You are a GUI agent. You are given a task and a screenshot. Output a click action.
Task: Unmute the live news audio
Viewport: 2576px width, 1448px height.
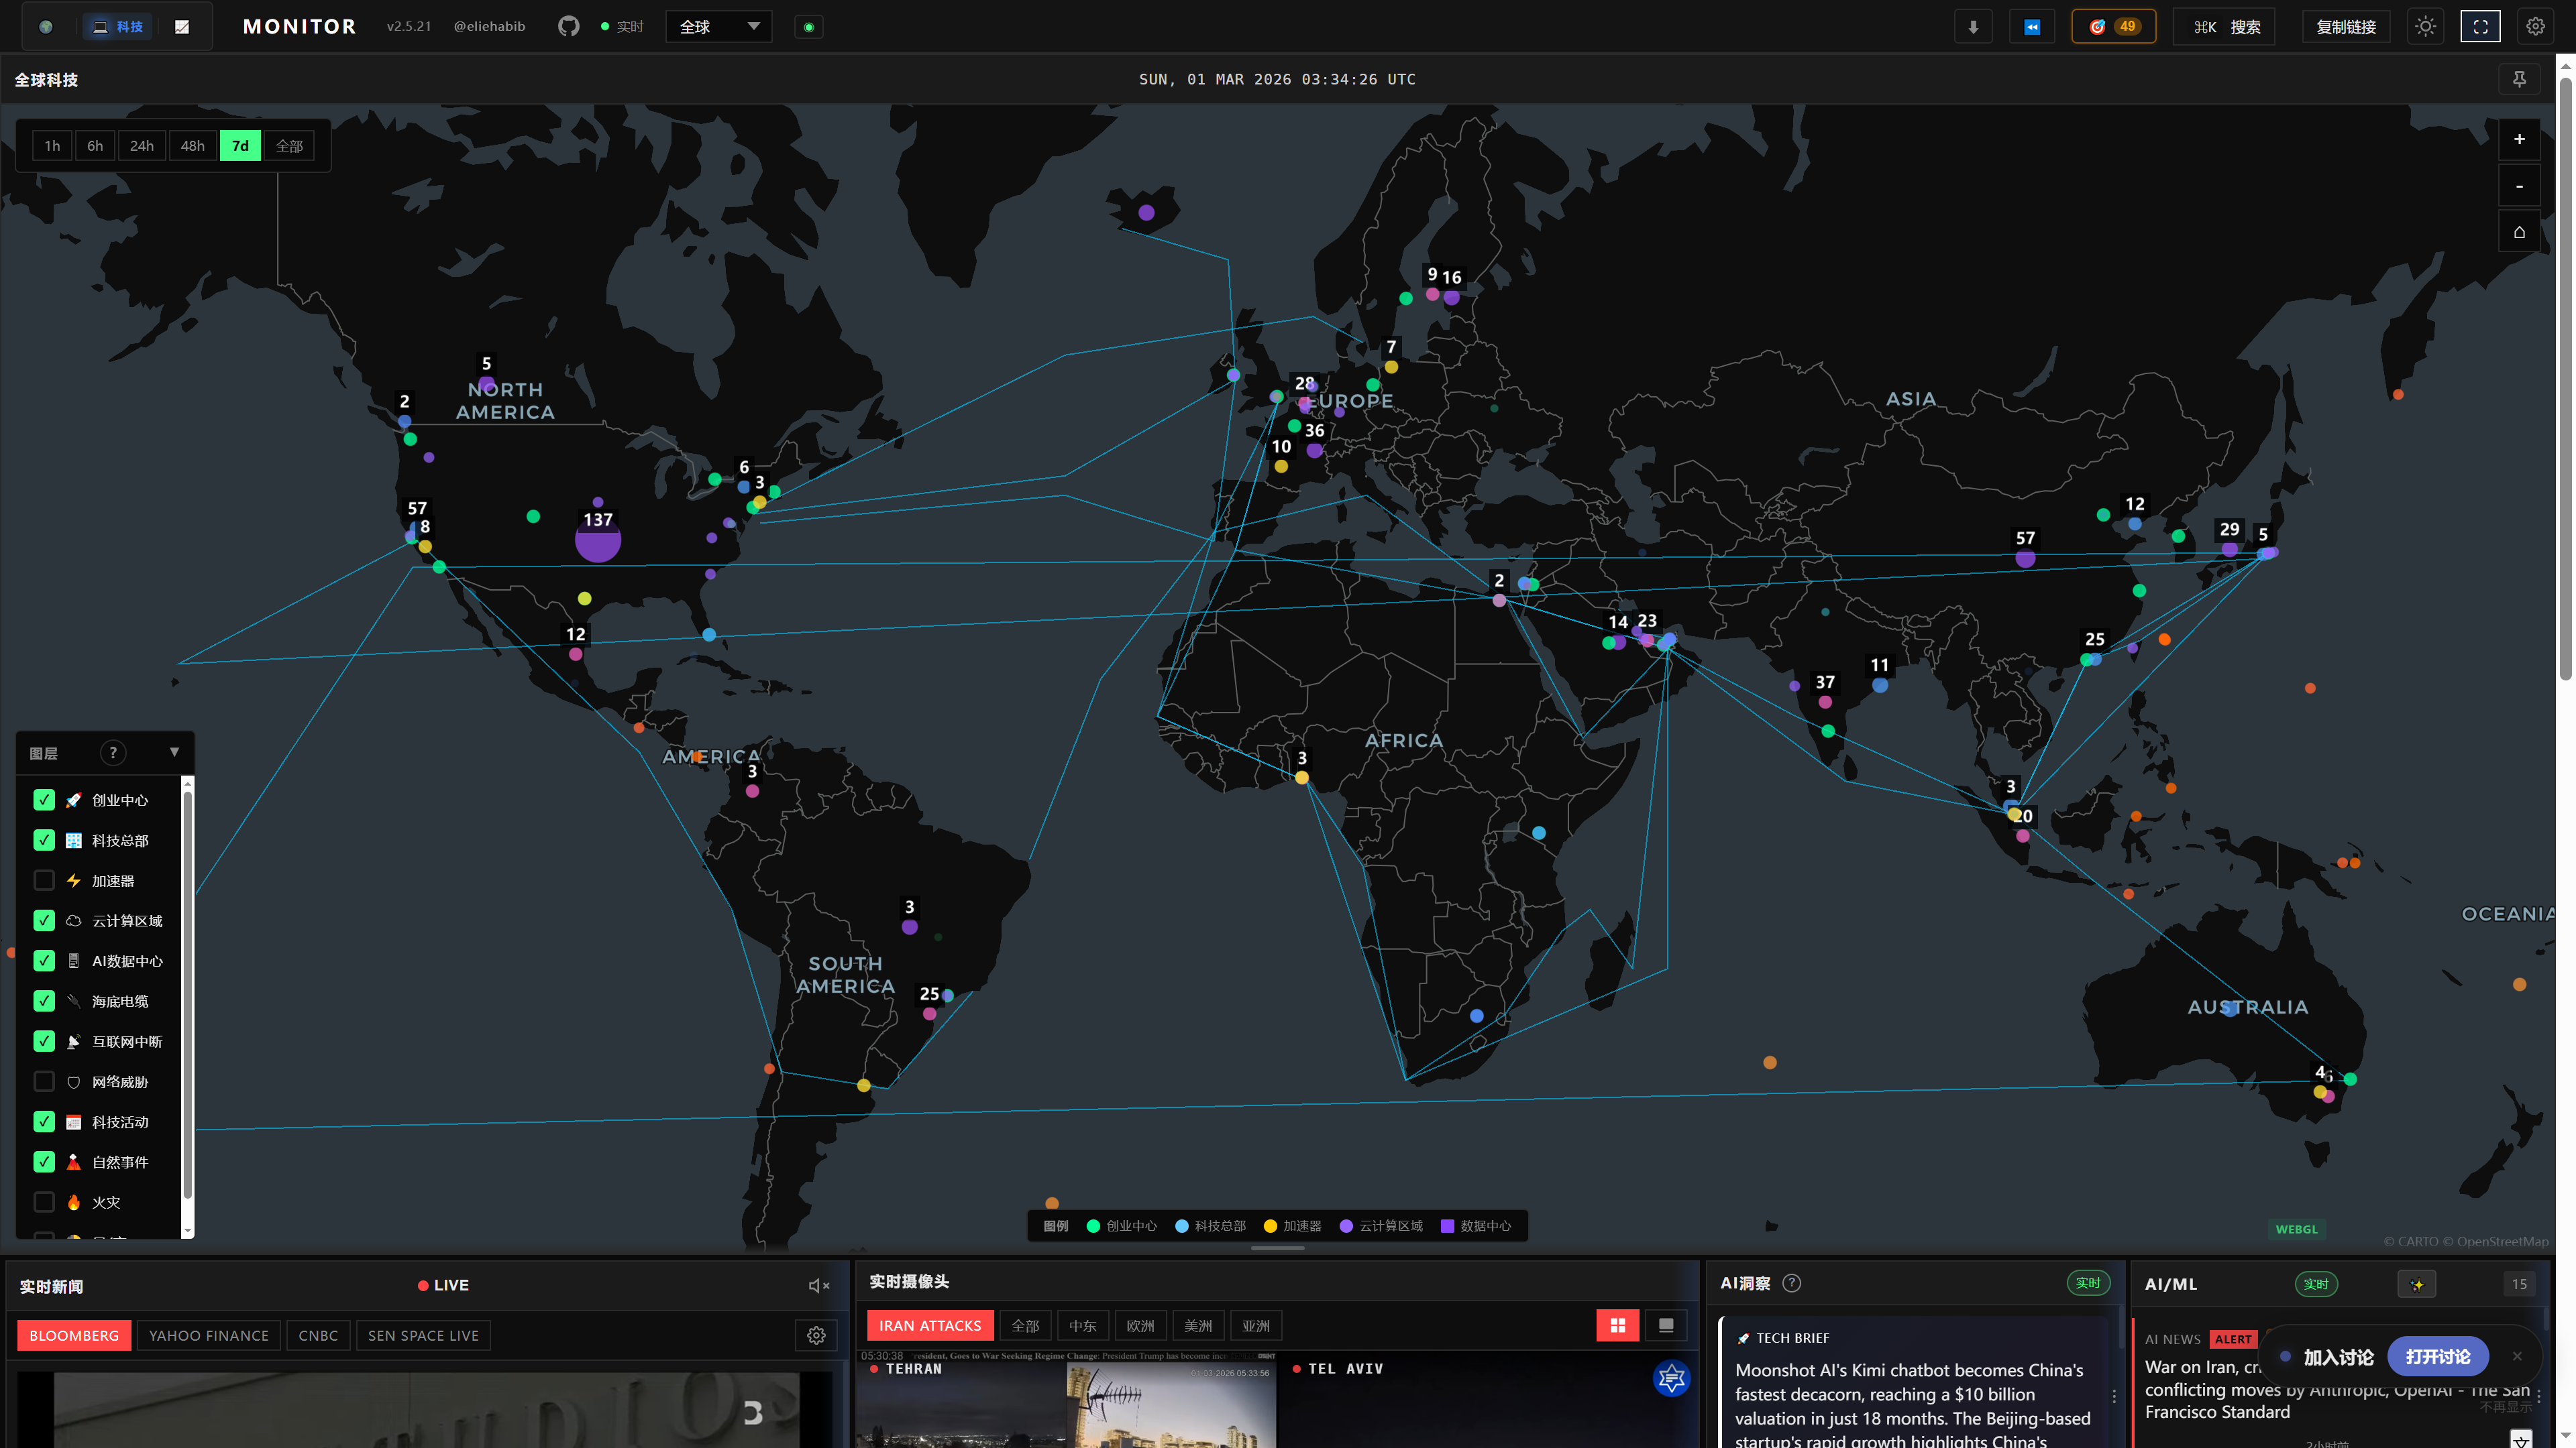(x=818, y=1285)
